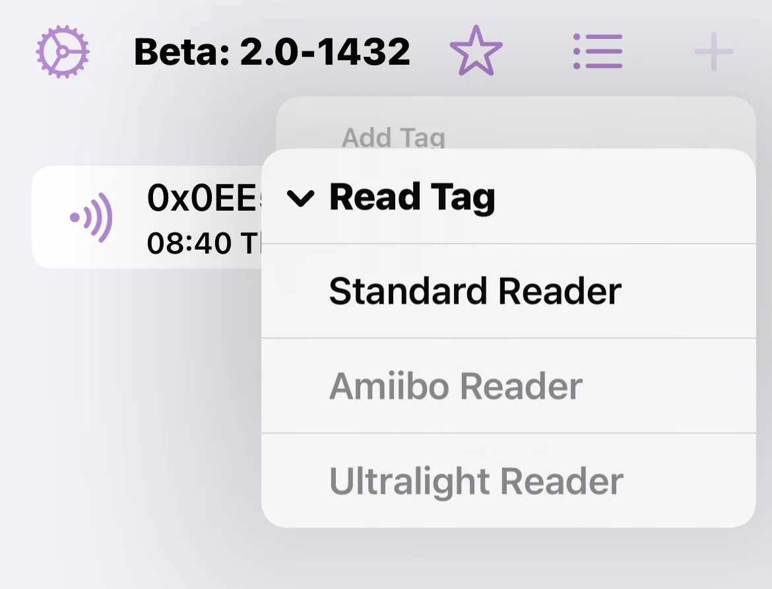Image resolution: width=772 pixels, height=589 pixels.
Task: Collapse the Read Tag chevron
Action: pos(301,197)
